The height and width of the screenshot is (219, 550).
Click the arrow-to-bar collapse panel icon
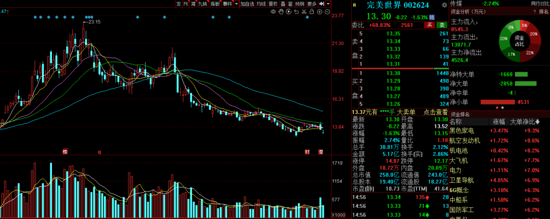coord(322,4)
